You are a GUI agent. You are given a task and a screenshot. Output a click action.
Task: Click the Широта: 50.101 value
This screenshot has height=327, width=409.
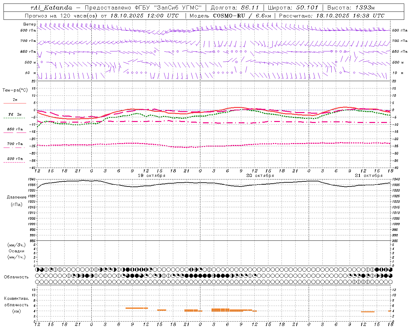click(x=293, y=7)
